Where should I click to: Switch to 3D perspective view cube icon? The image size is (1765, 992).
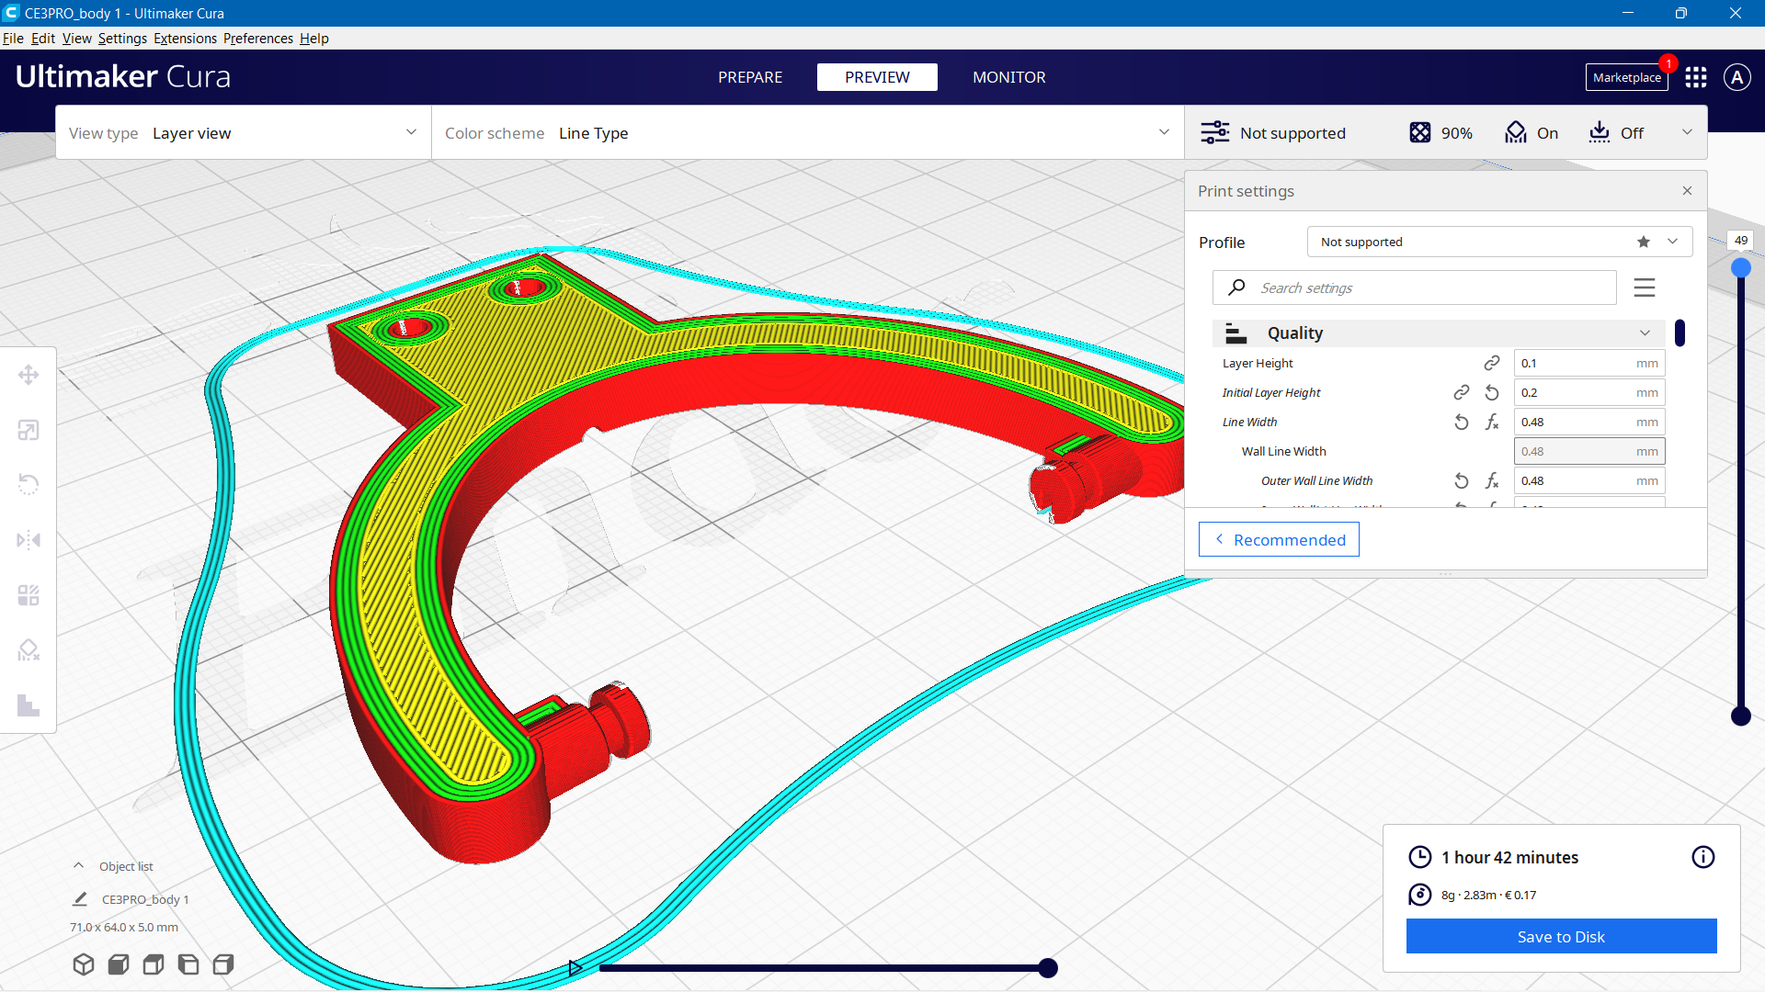click(x=84, y=964)
